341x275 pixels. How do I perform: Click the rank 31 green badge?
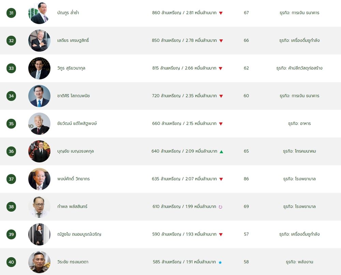click(11, 13)
